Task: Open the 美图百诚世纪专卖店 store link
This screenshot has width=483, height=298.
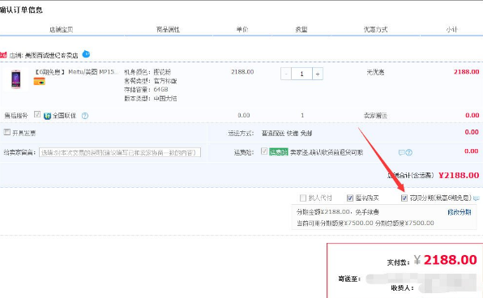Action: pos(51,55)
